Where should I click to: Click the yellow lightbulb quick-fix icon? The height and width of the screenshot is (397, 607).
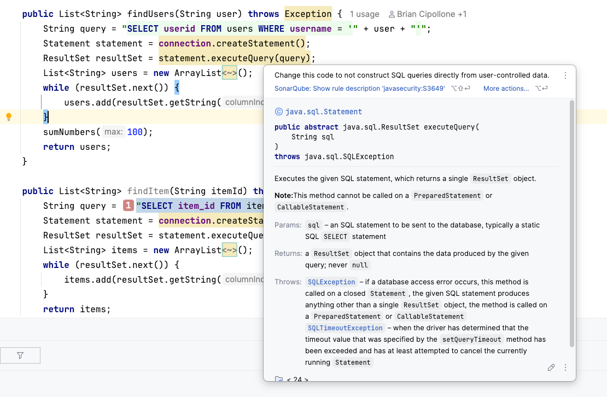(x=9, y=116)
